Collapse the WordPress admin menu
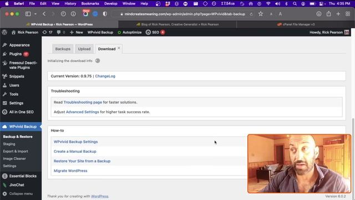This screenshot has height=200, width=355. pyautogui.click(x=21, y=194)
